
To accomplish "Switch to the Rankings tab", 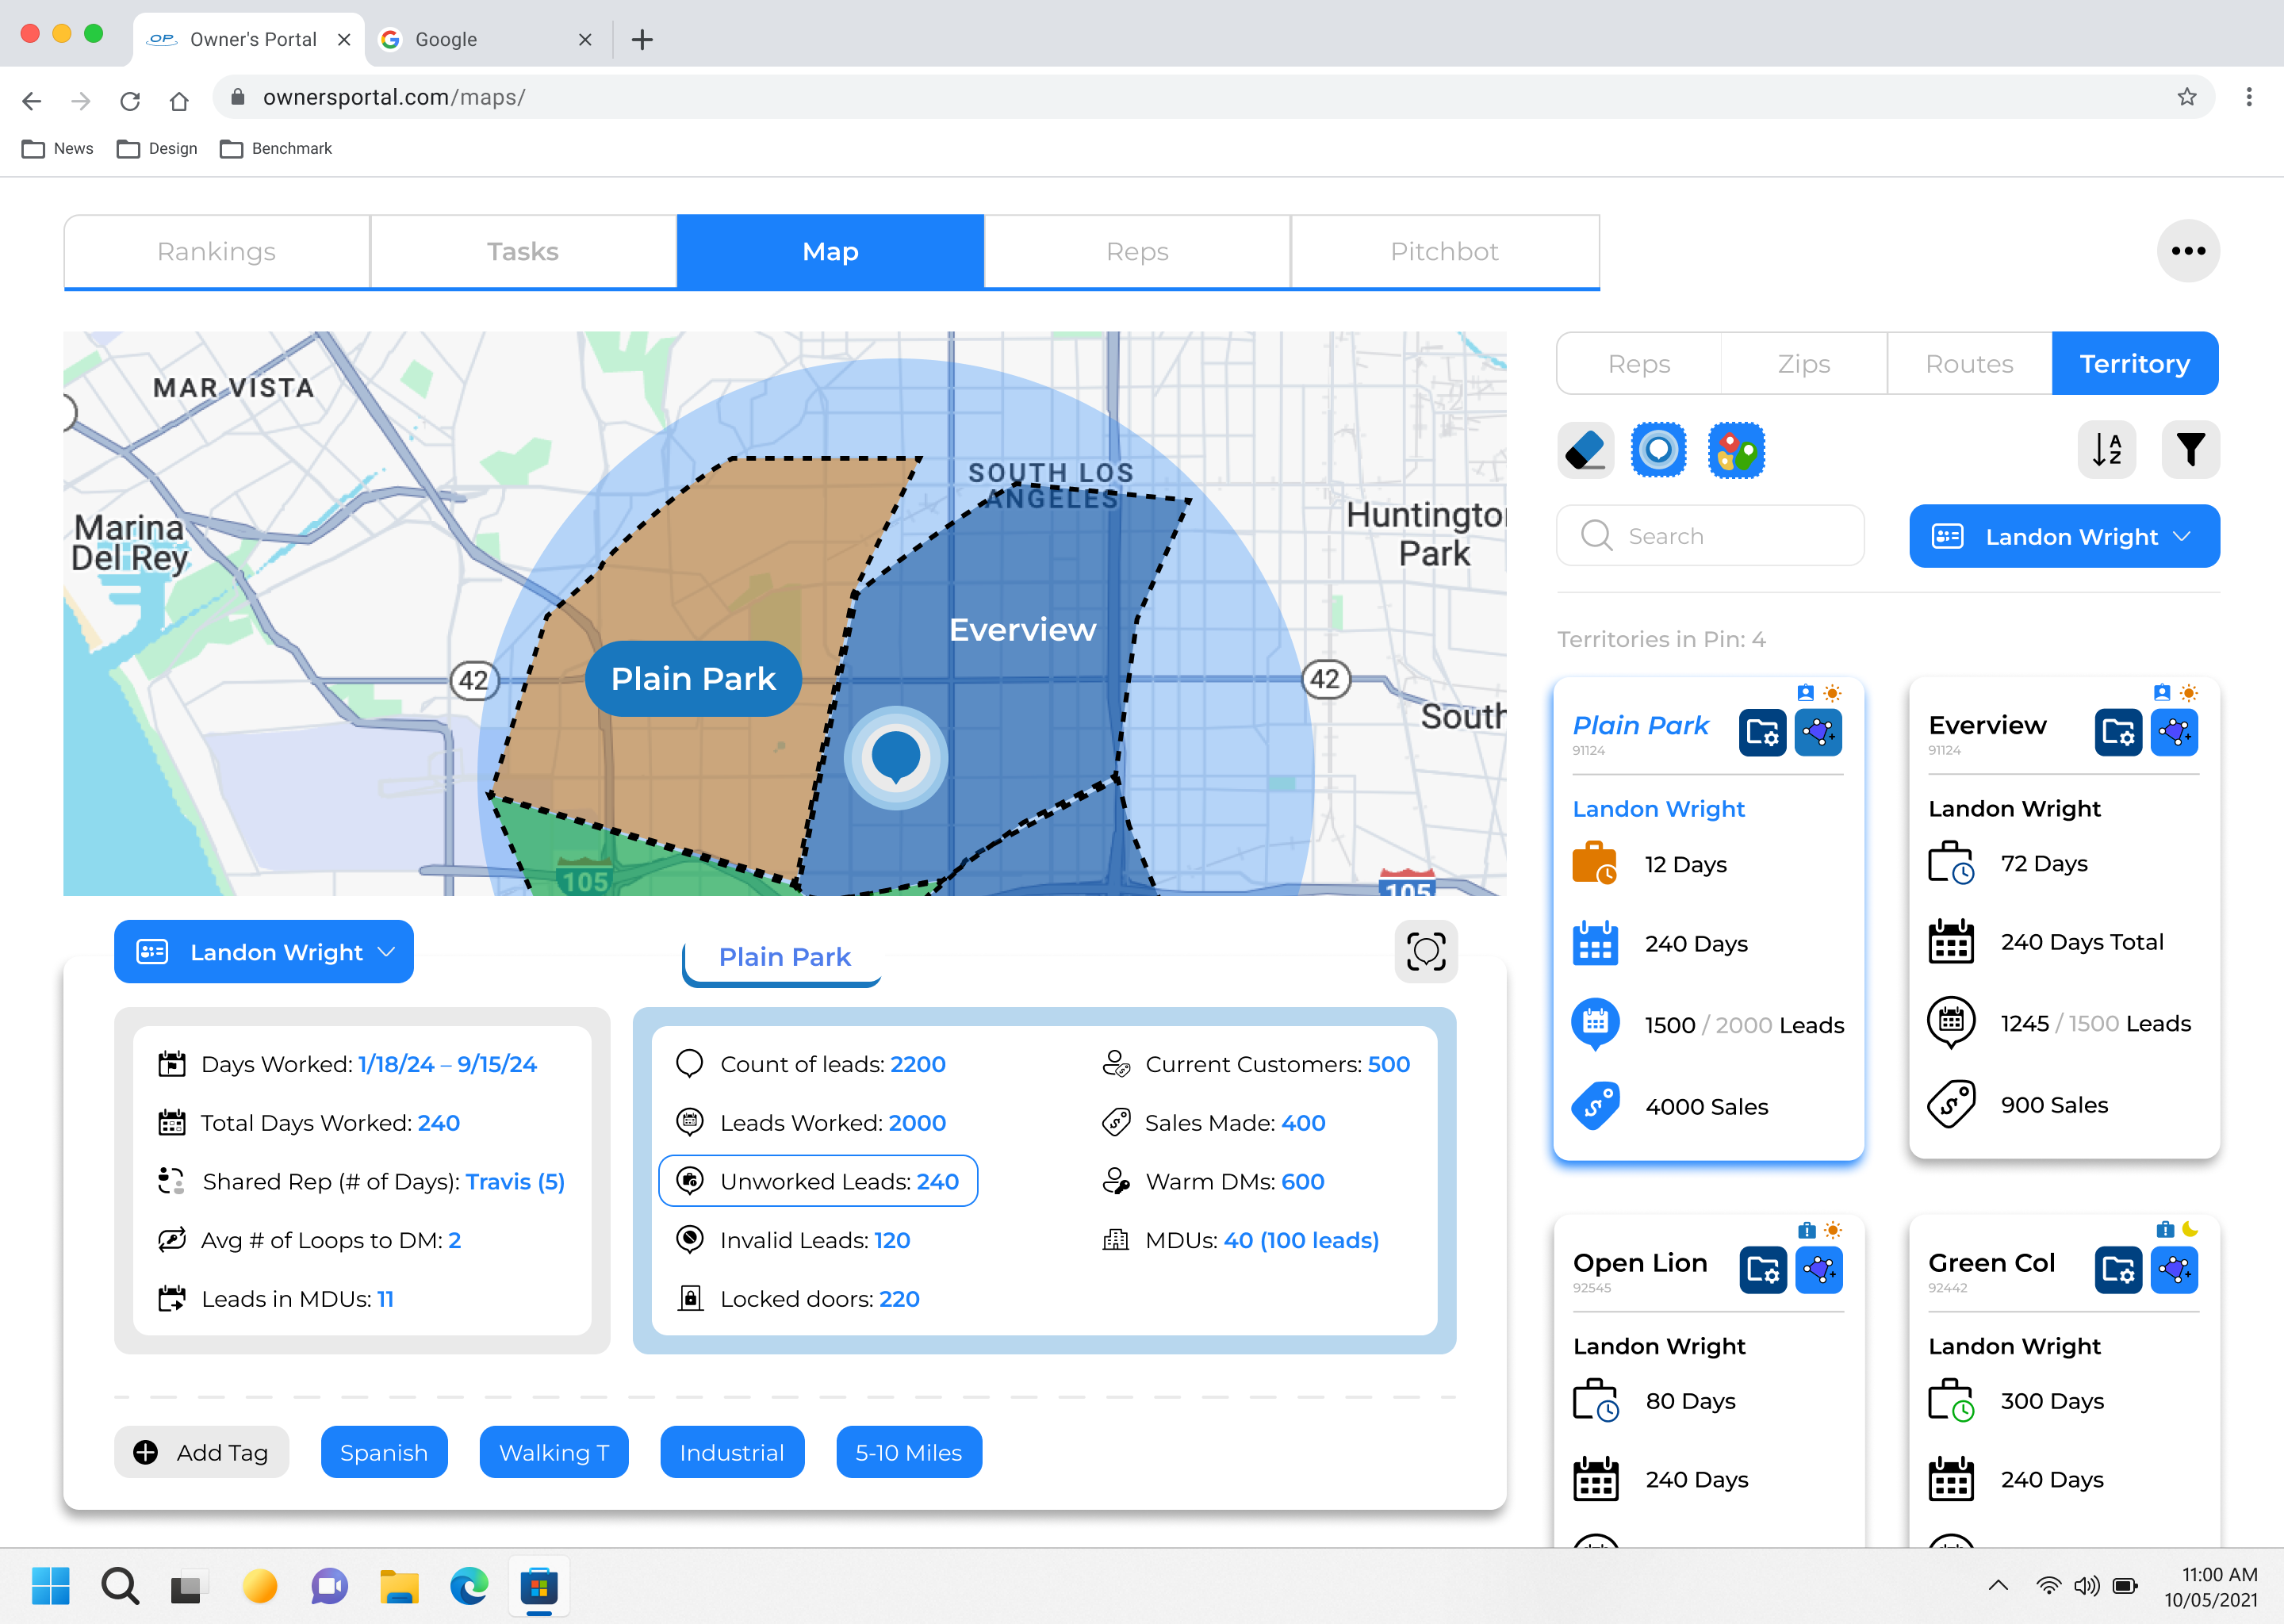I will point(217,251).
